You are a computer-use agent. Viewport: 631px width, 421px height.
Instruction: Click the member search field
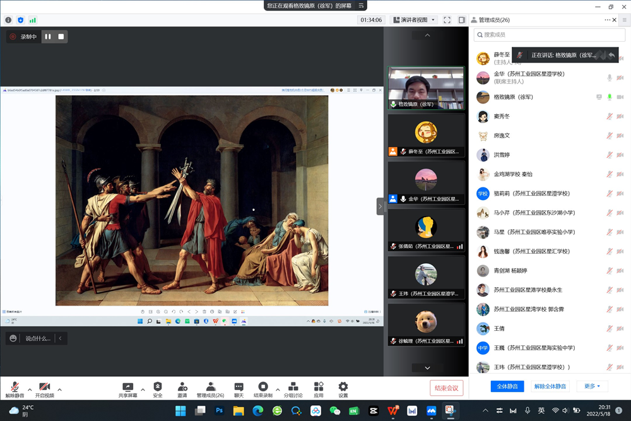(x=550, y=35)
